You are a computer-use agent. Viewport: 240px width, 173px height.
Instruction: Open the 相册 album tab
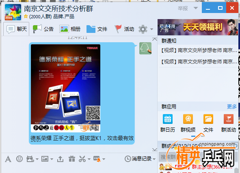coord(70,29)
